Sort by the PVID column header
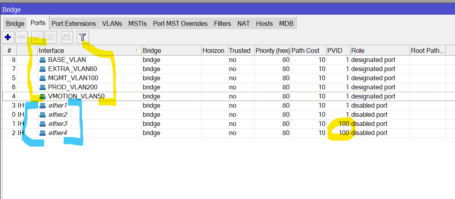455x199 pixels. coord(338,50)
